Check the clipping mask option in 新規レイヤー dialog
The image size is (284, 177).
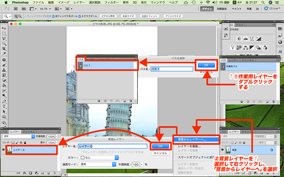(x=80, y=152)
